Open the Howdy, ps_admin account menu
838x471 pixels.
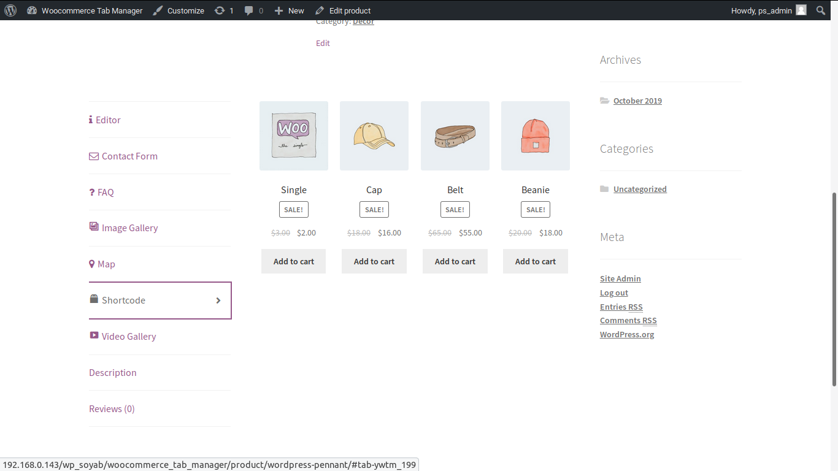click(x=769, y=10)
